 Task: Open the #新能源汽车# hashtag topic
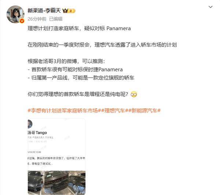(144, 110)
